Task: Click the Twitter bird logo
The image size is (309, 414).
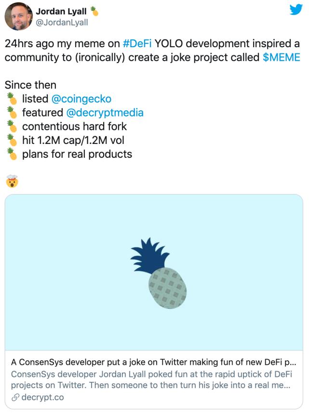Action: [x=295, y=10]
